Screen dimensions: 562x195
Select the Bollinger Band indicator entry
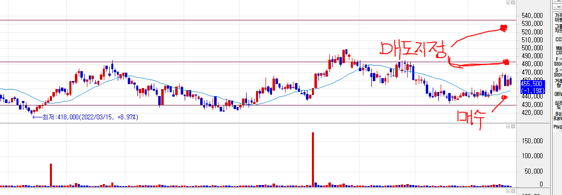558,116
